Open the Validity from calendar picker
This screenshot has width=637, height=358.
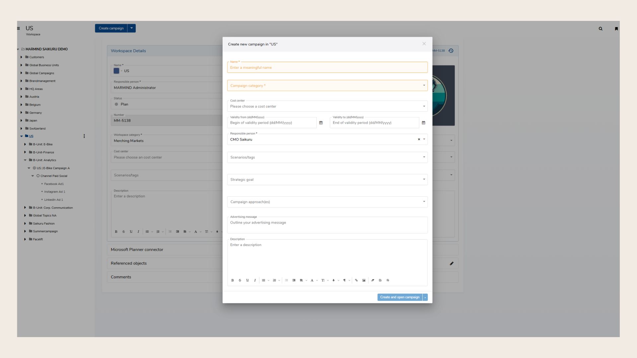pos(321,123)
